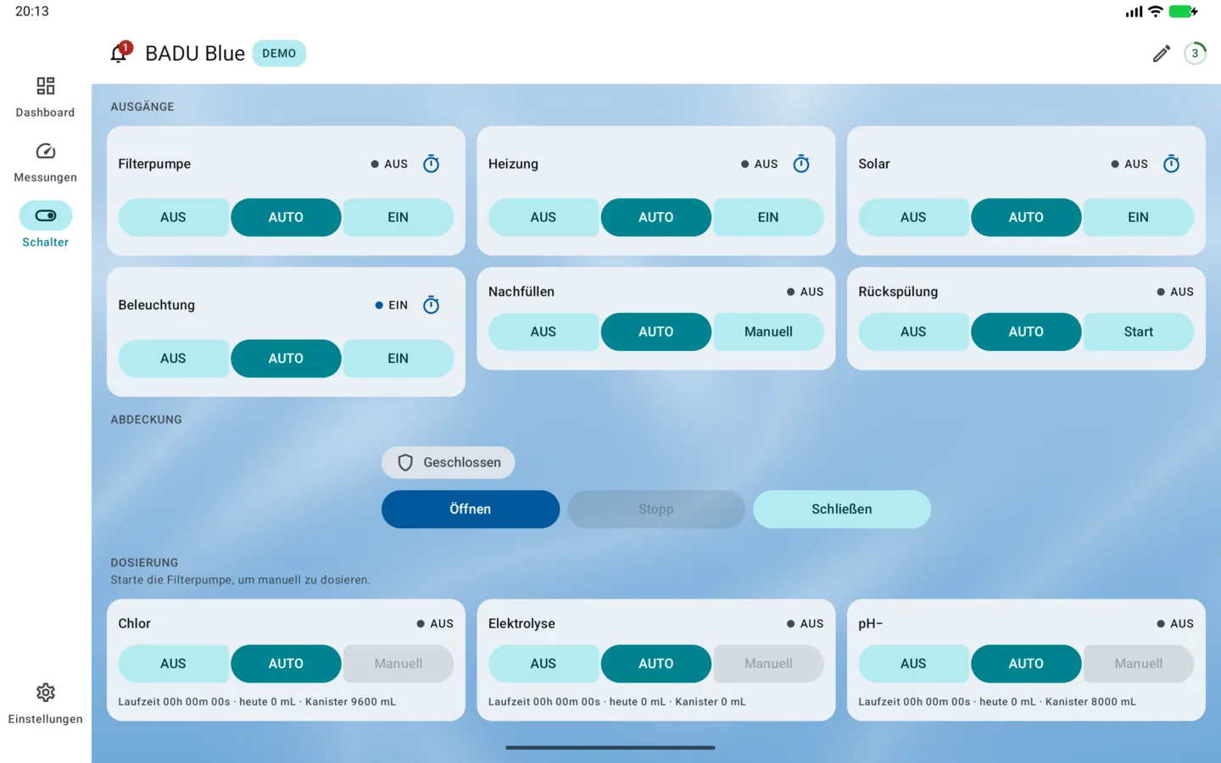Tap the pencil edit icon
The height and width of the screenshot is (763, 1221).
(1161, 53)
